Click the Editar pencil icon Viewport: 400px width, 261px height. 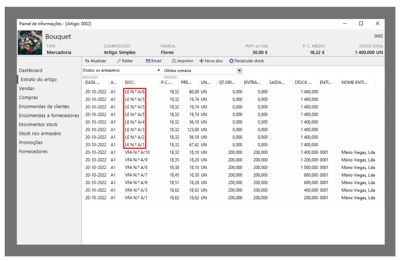tap(119, 61)
